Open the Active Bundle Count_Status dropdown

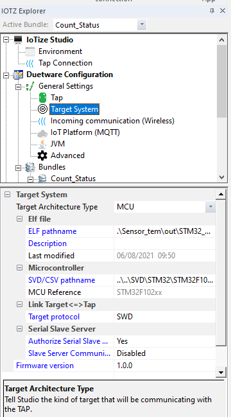pyautogui.click(x=142, y=25)
